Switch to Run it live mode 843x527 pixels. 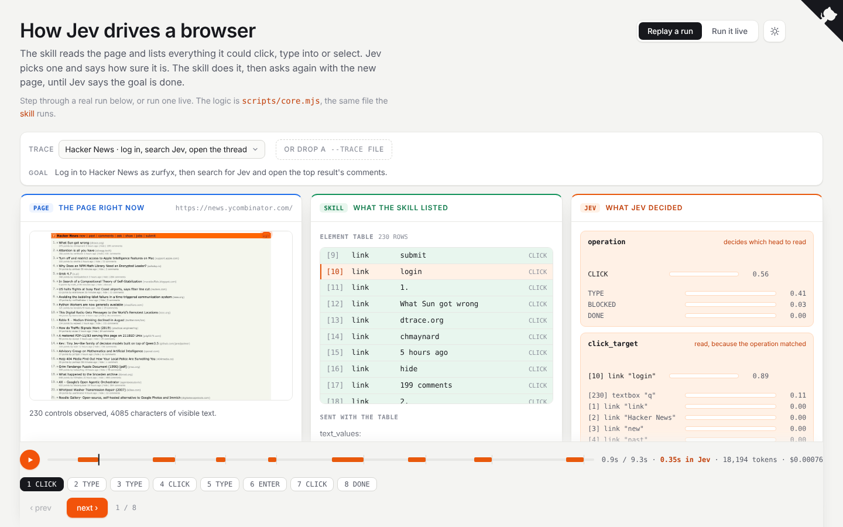point(729,31)
